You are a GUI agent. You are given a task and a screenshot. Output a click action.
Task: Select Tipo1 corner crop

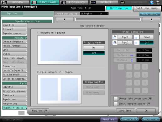tap(125, 37)
